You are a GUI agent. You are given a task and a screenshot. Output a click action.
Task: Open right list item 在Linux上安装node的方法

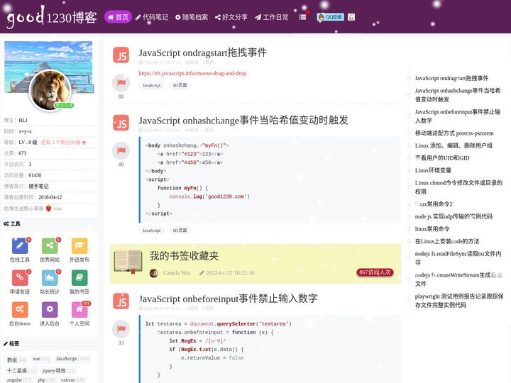click(x=447, y=241)
